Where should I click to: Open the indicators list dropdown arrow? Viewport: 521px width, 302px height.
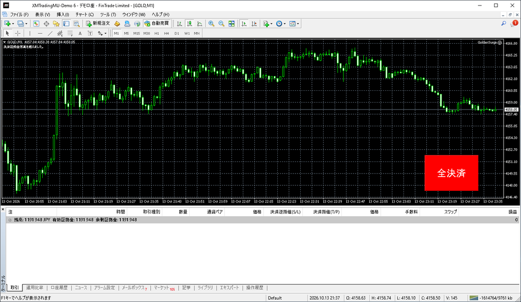(272, 24)
